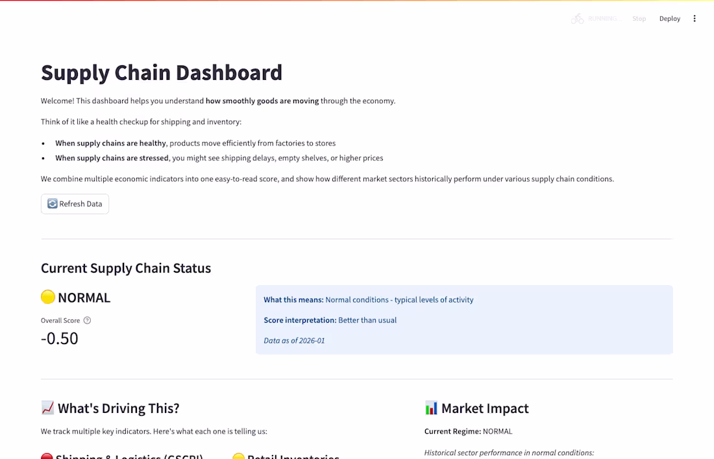Click the Deploy option

(x=669, y=18)
